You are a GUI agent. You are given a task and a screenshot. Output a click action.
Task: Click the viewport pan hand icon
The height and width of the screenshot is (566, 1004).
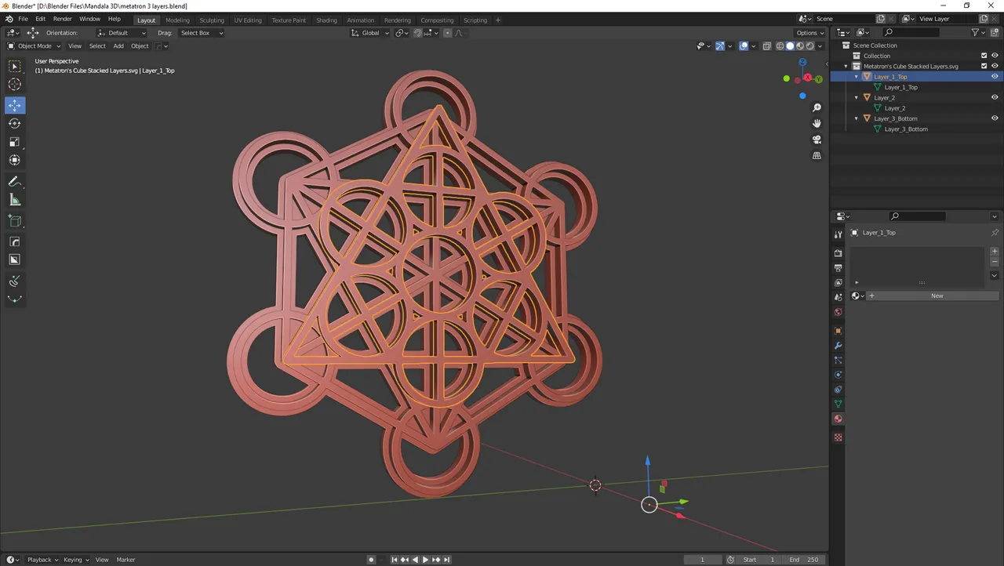click(817, 123)
